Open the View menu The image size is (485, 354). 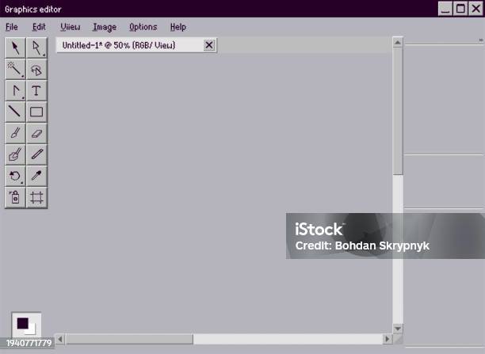pyautogui.click(x=71, y=27)
